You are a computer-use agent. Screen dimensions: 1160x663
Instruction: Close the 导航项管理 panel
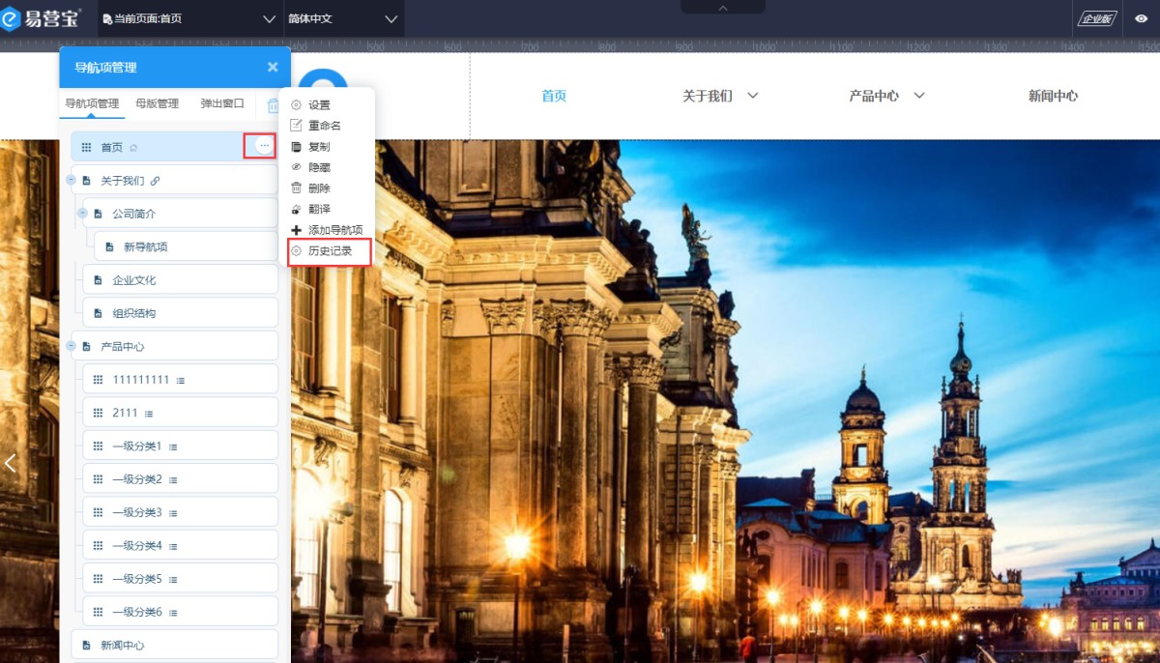pos(273,67)
